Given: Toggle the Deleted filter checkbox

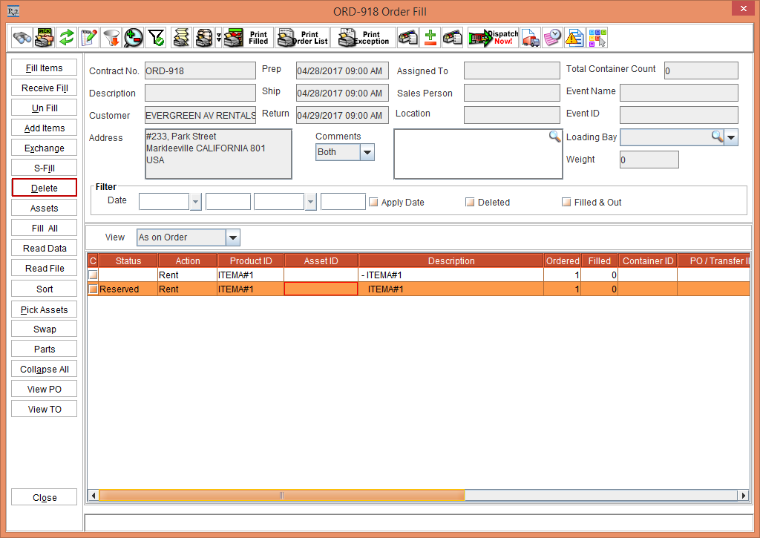Looking at the screenshot, I should coord(470,202).
